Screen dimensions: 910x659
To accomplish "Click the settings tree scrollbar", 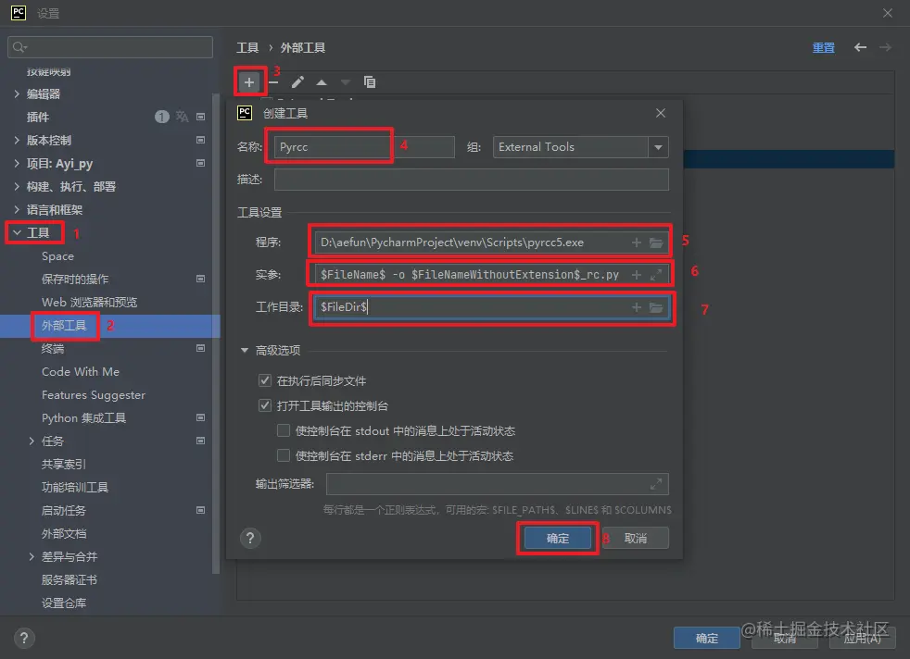I will 216,333.
